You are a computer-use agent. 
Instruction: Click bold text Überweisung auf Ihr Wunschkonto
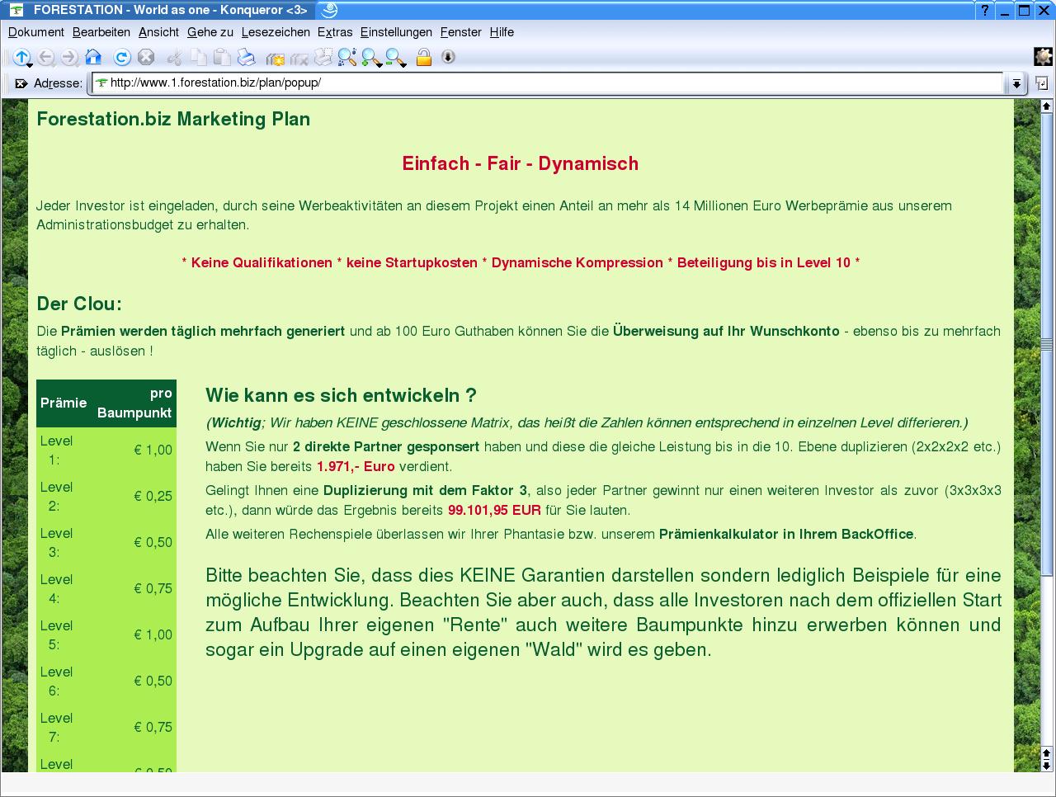726,331
